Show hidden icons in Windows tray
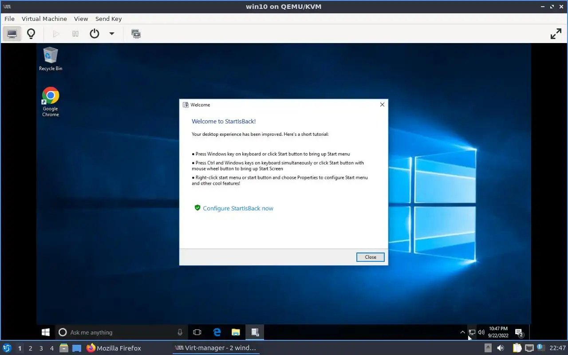This screenshot has height=355, width=568. click(462, 332)
